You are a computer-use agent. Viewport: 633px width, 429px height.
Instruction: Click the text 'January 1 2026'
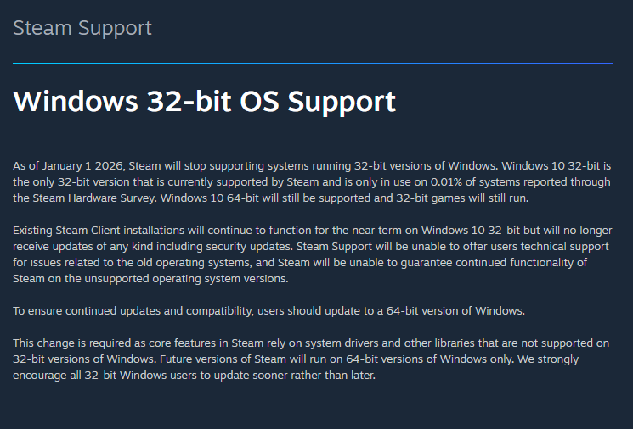(82, 166)
